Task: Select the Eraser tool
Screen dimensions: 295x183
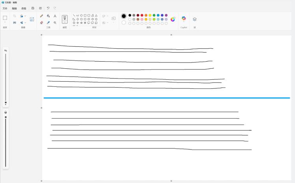Action: (42, 23)
